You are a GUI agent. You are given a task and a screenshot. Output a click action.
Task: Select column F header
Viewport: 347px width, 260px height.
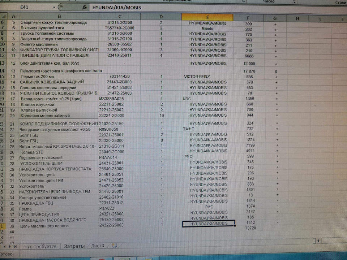248,18
